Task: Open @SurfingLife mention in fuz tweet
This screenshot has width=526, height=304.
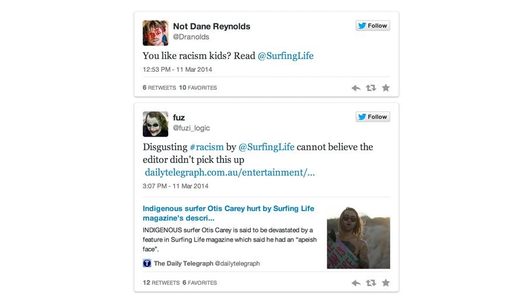Action: point(266,147)
